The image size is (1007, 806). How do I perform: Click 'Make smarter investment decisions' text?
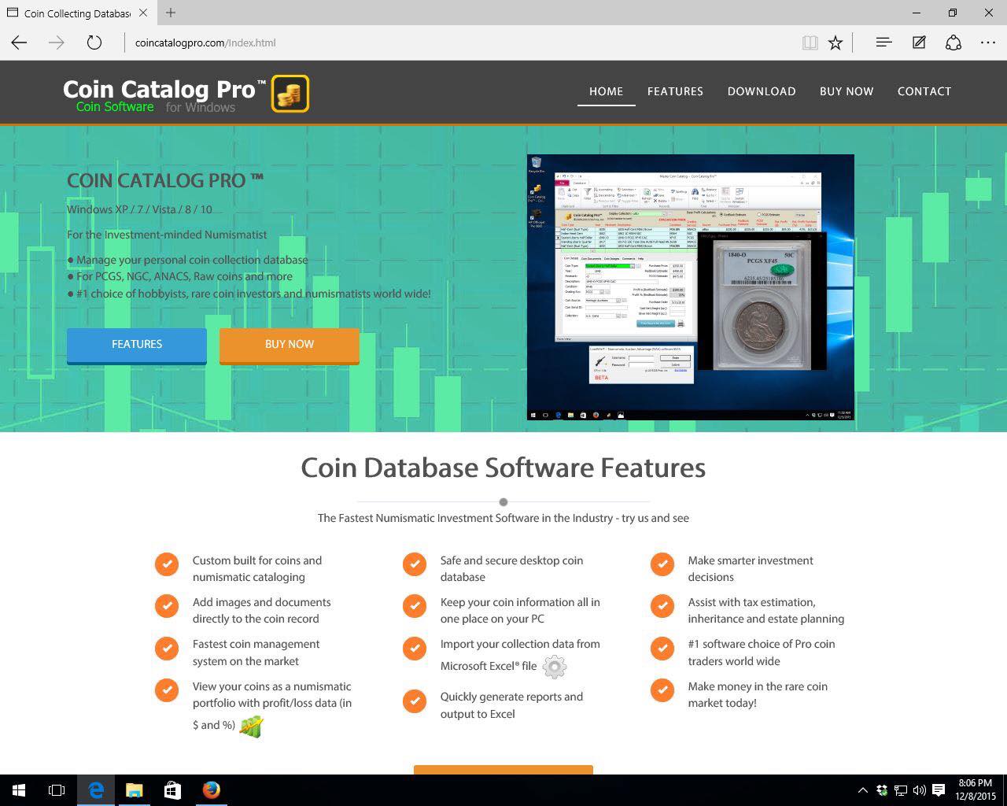pos(751,568)
